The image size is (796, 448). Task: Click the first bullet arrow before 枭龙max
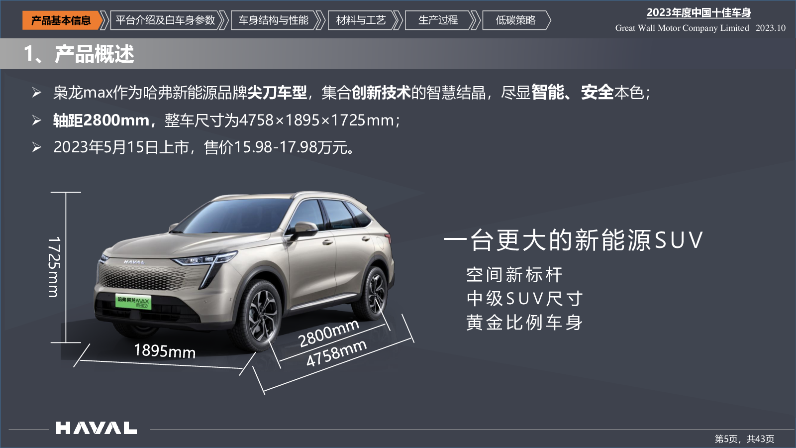click(x=36, y=92)
